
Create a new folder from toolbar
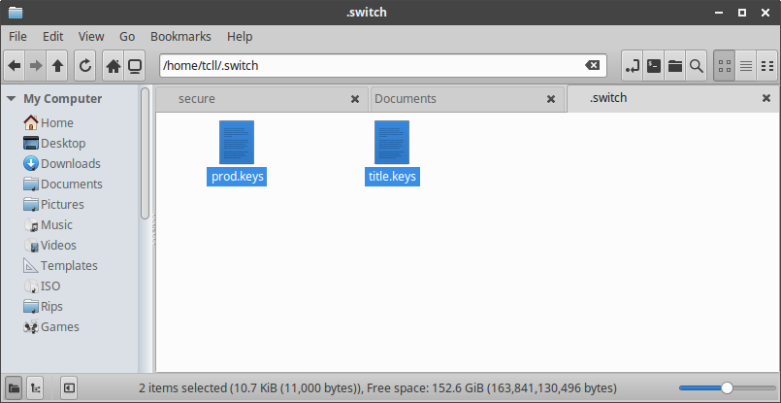(675, 65)
